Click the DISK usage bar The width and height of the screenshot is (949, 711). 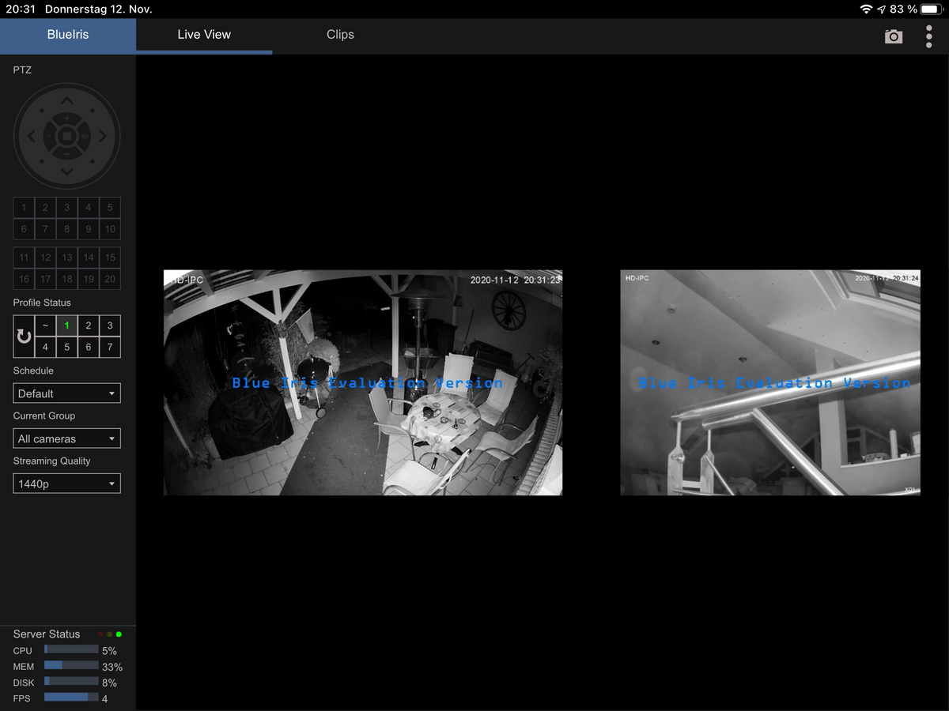pos(71,681)
